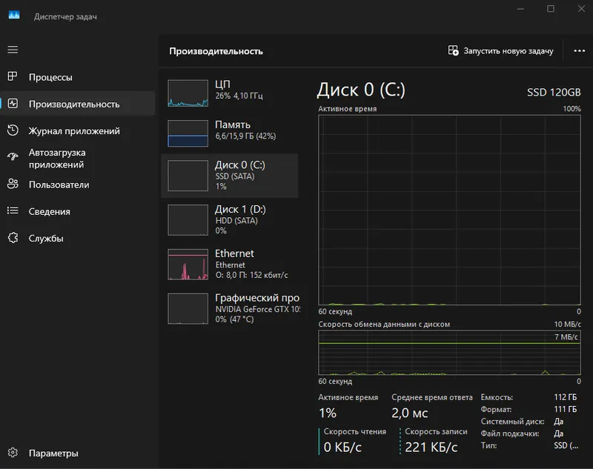Minimize the Task Manager window
Viewport: 593px width, 469px height.
(520, 8)
